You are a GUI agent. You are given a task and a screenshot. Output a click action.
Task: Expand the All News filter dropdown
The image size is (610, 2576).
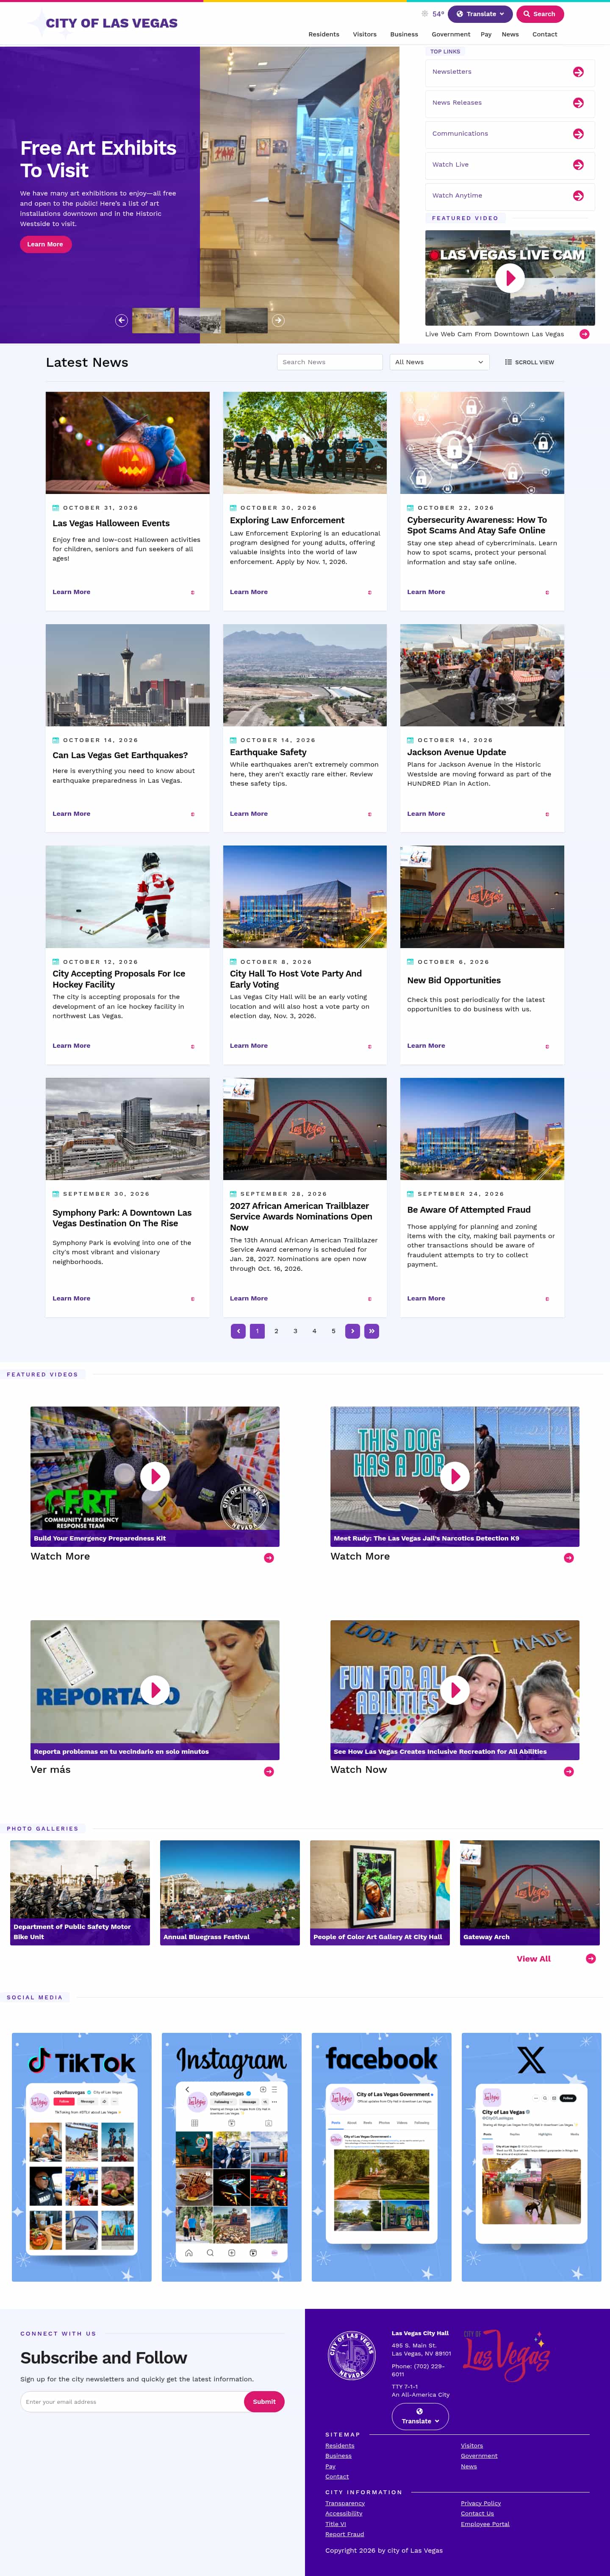(x=439, y=362)
